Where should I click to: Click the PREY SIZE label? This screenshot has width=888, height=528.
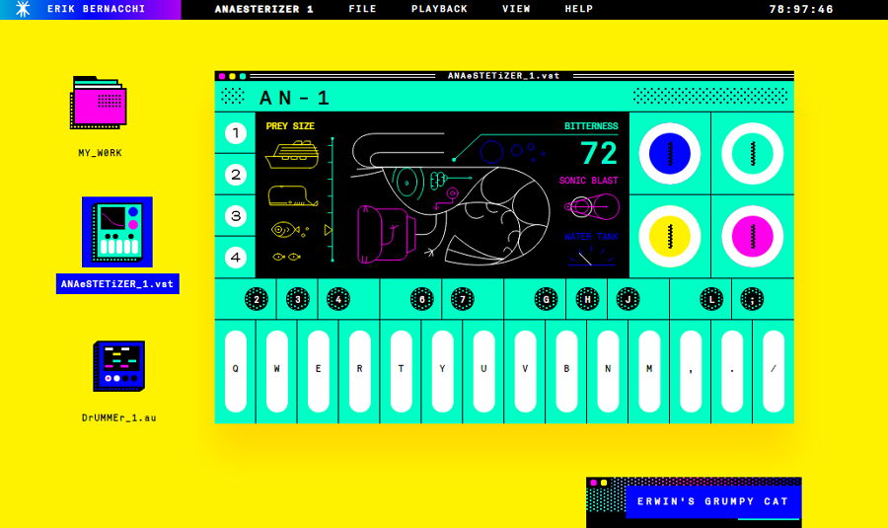point(290,126)
